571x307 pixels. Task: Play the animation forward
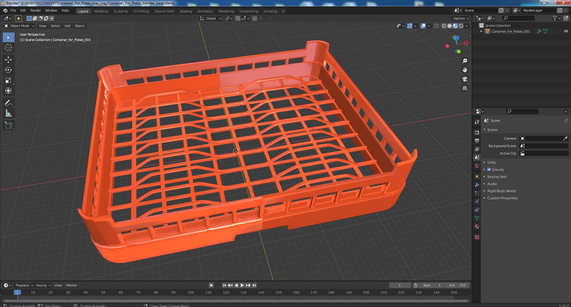point(242,285)
